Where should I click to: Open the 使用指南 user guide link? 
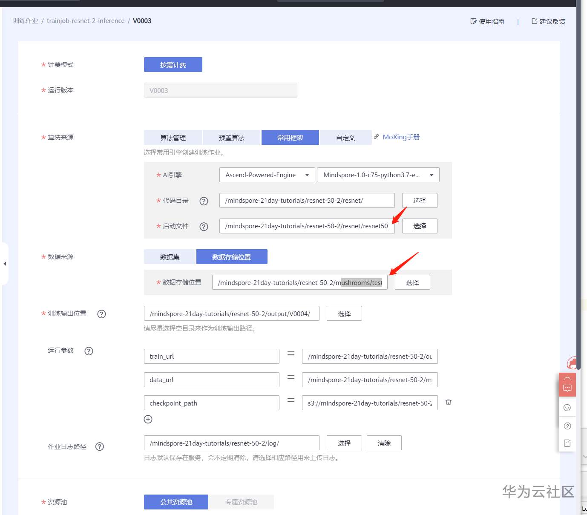point(487,21)
